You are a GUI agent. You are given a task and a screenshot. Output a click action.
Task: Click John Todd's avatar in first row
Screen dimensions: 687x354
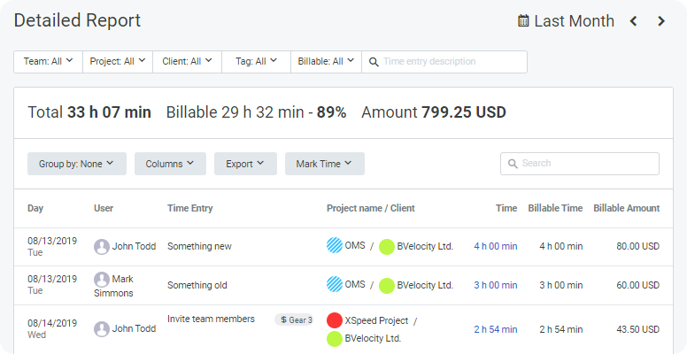pos(102,247)
